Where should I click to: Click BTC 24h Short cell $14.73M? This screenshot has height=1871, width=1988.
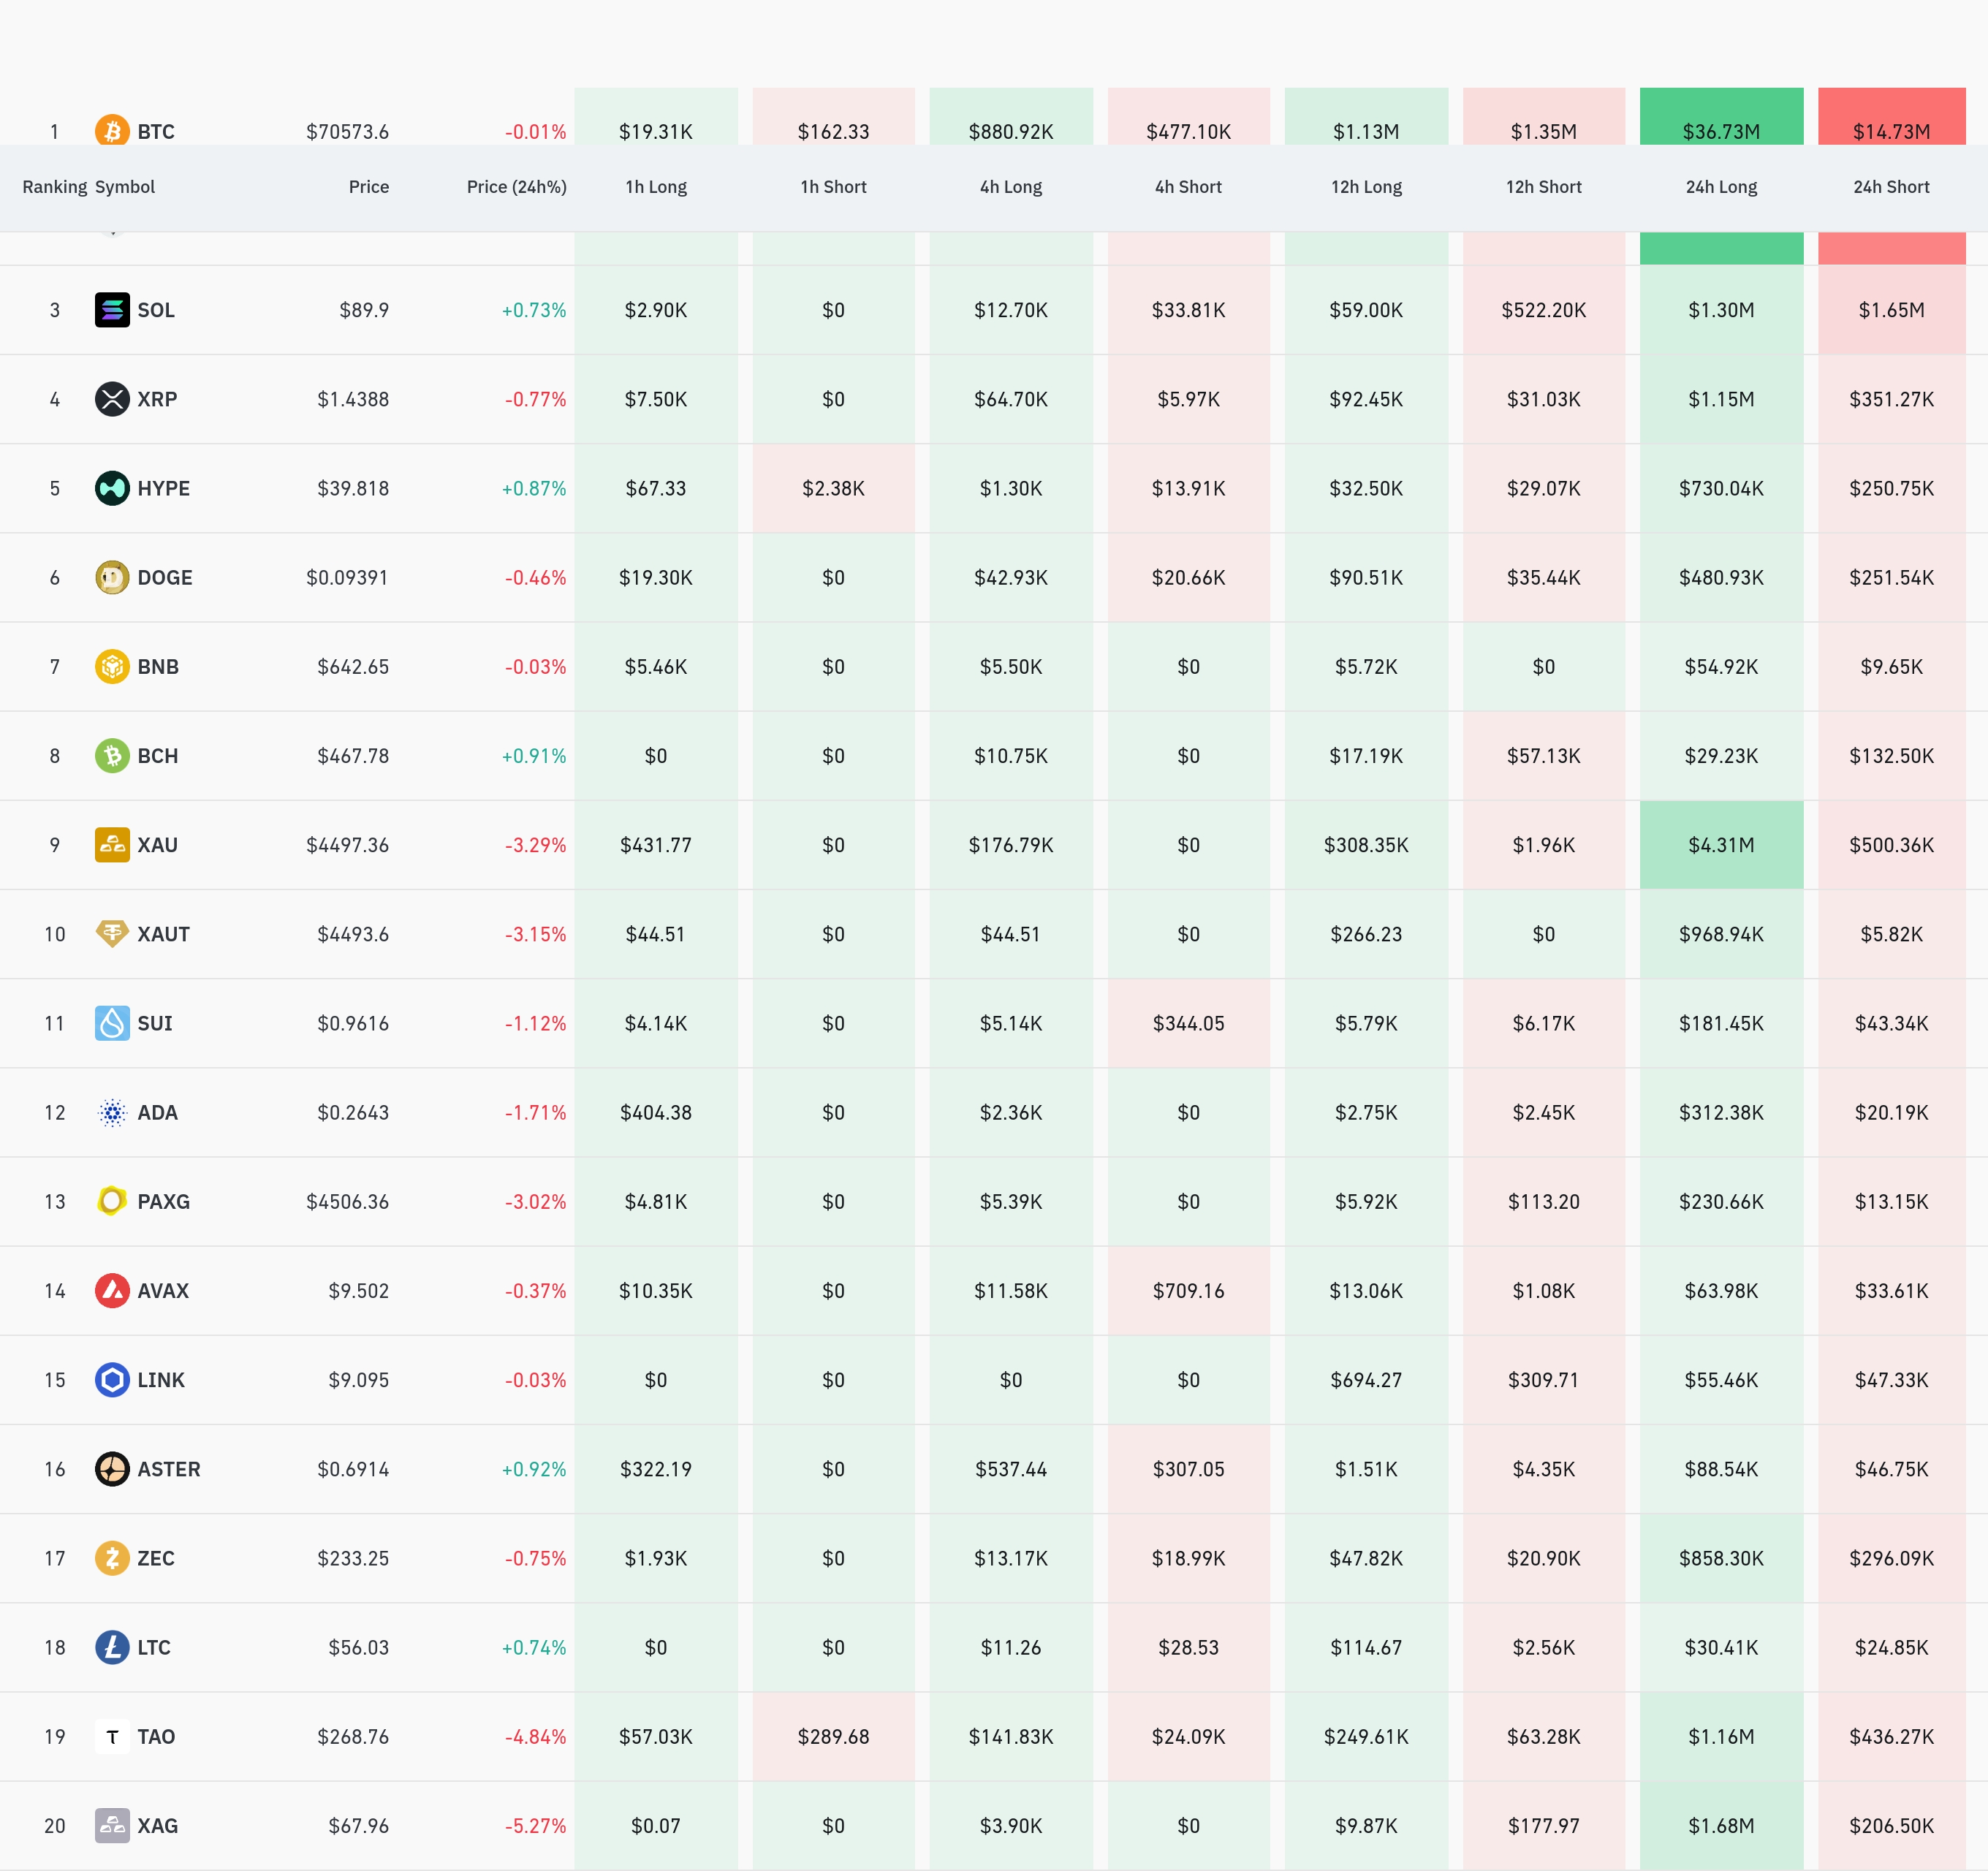click(x=1891, y=125)
